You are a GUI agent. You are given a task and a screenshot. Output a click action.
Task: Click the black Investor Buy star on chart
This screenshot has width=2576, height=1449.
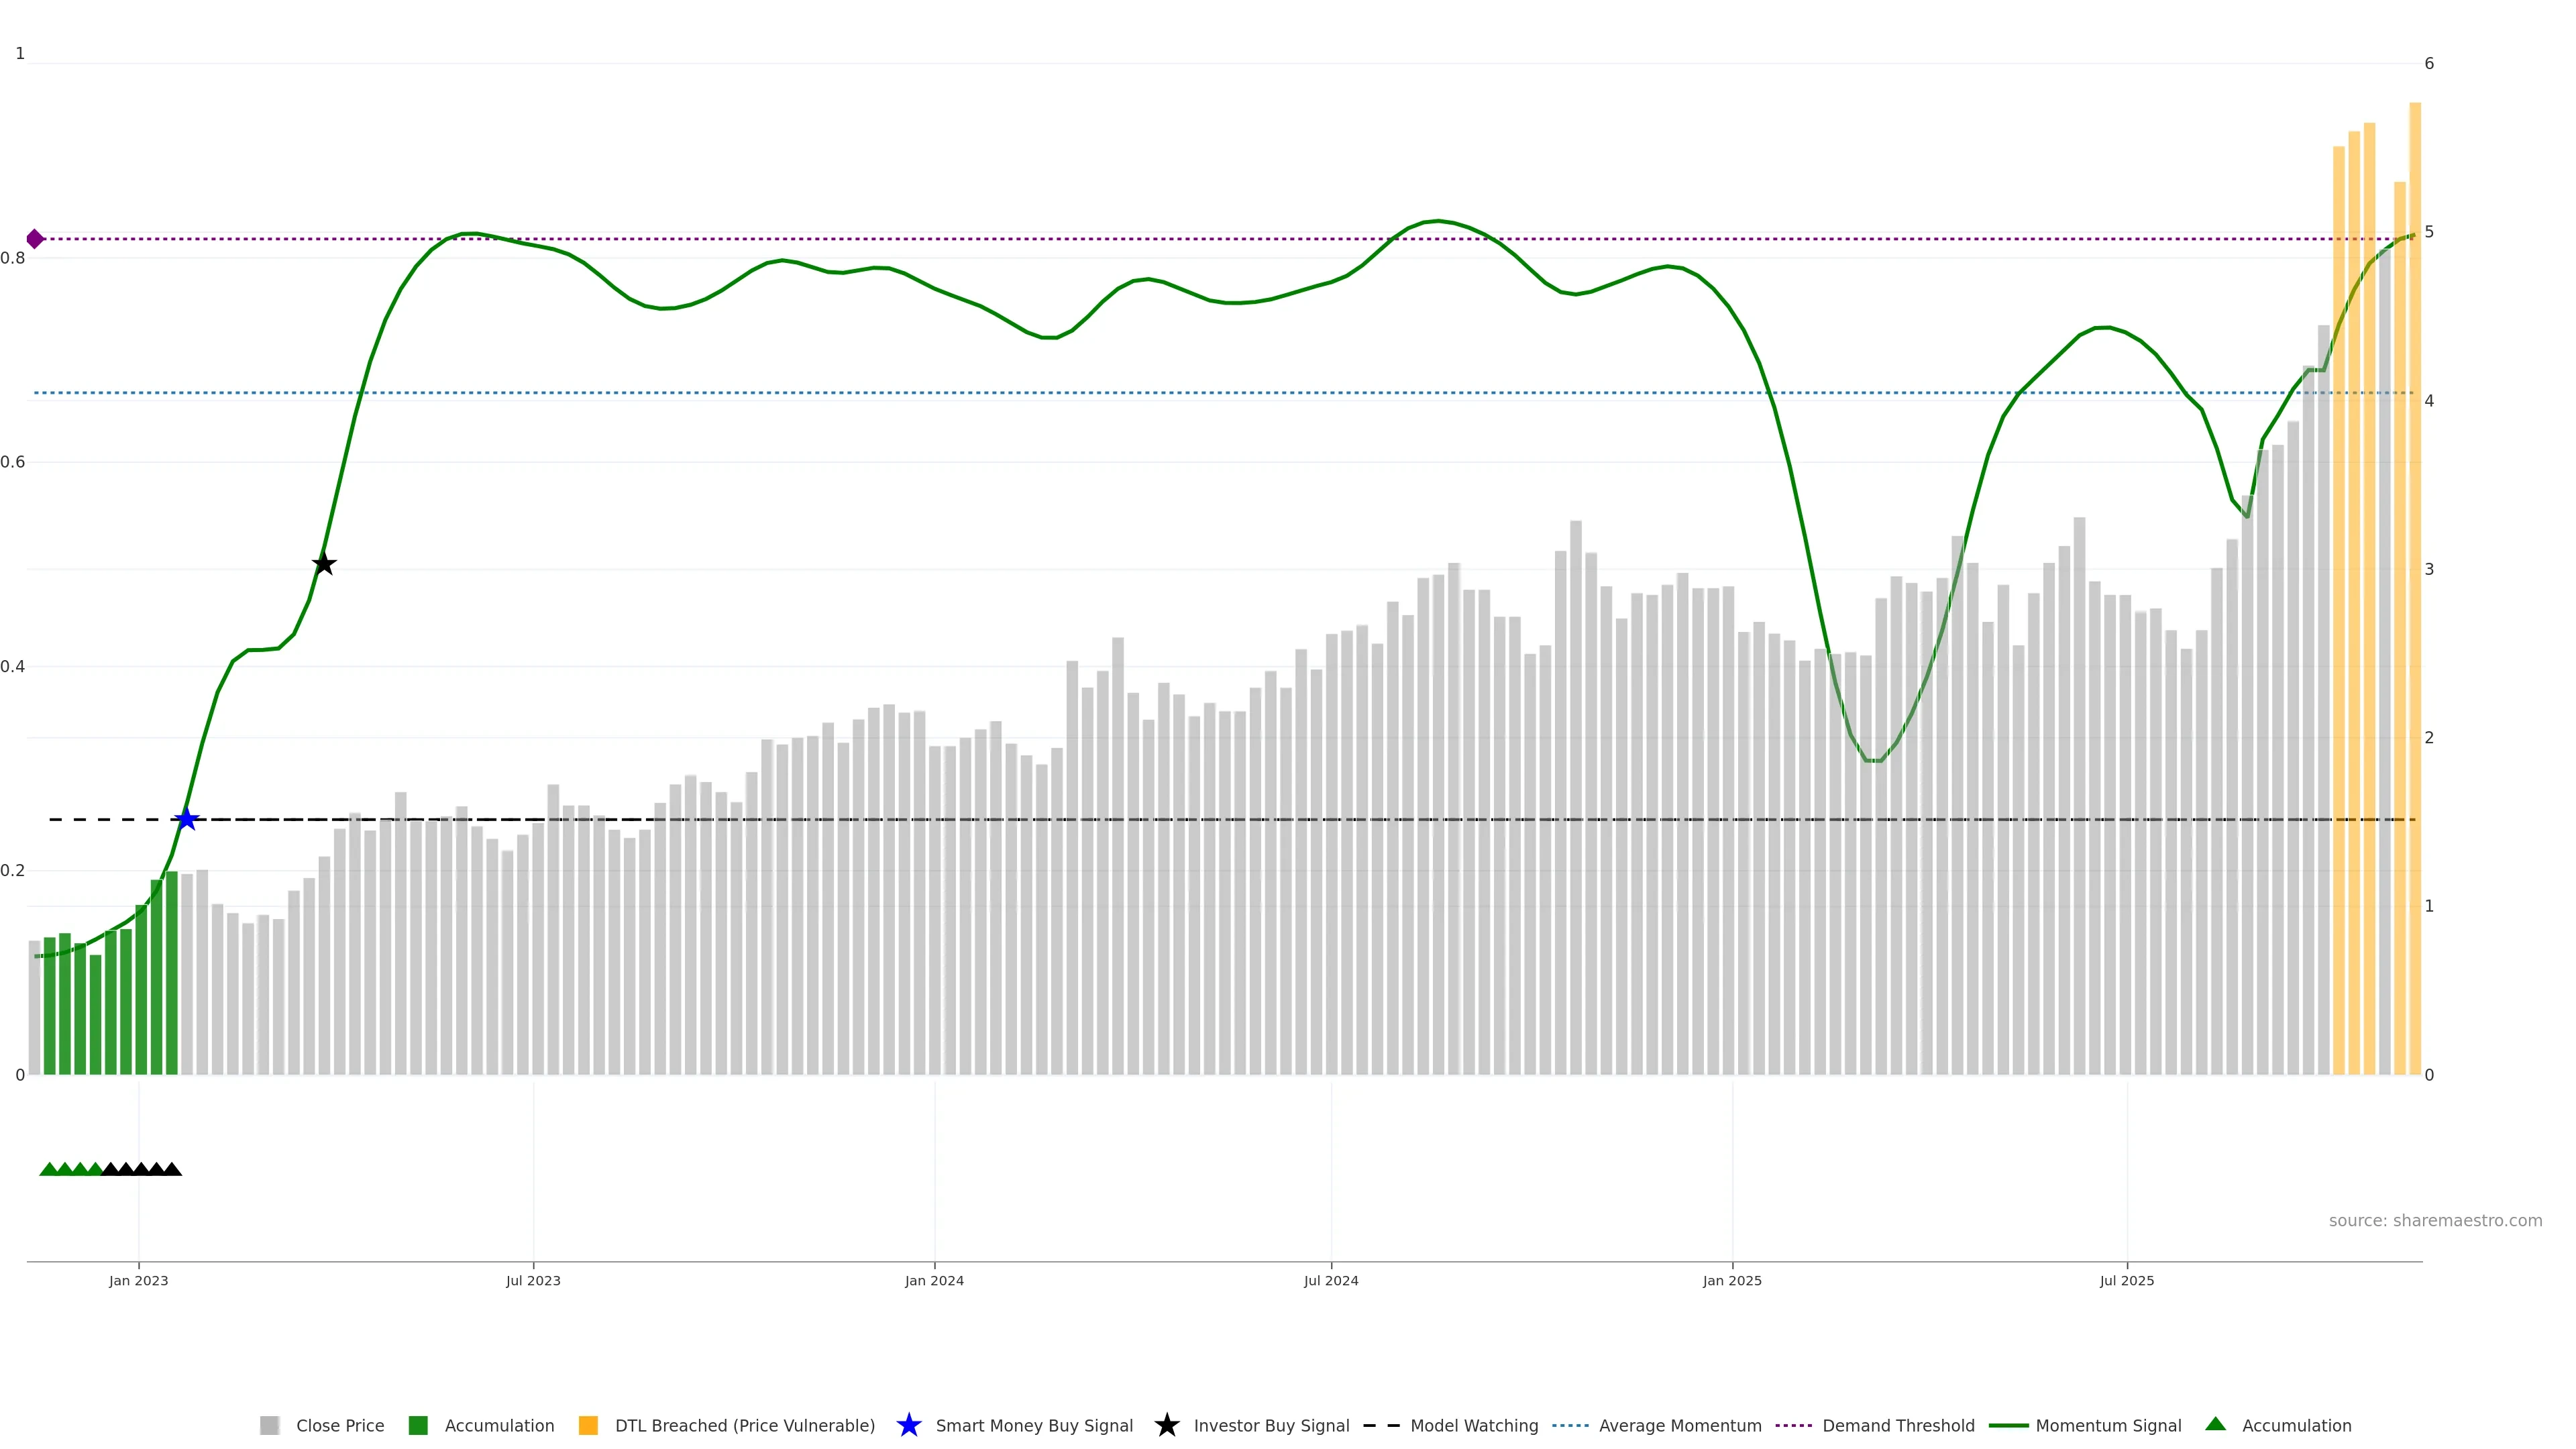point(323,564)
